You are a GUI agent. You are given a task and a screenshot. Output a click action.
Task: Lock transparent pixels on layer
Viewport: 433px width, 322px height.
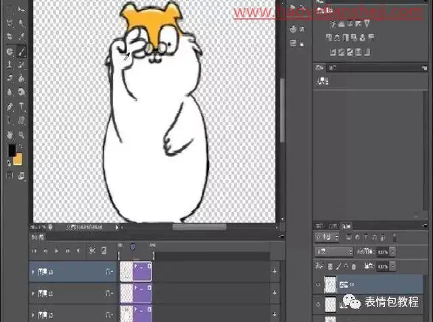click(x=330, y=267)
